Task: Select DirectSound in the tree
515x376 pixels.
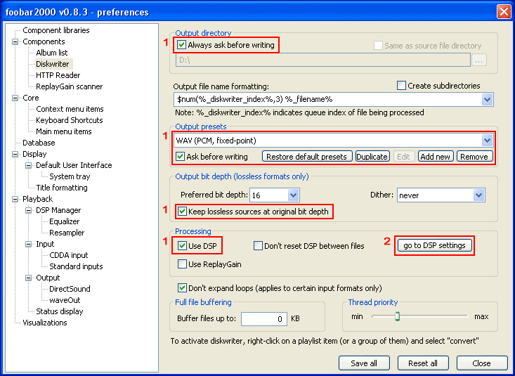Action: coord(70,289)
